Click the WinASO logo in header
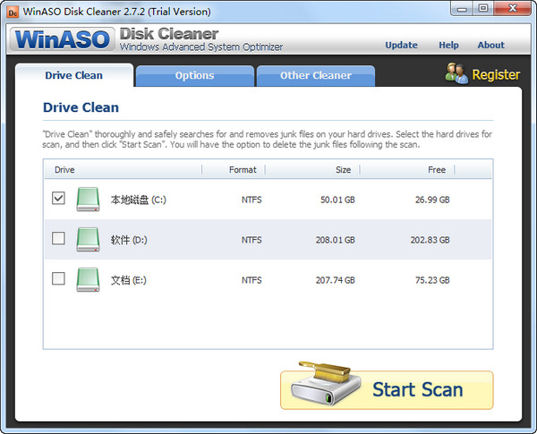 click(63, 39)
